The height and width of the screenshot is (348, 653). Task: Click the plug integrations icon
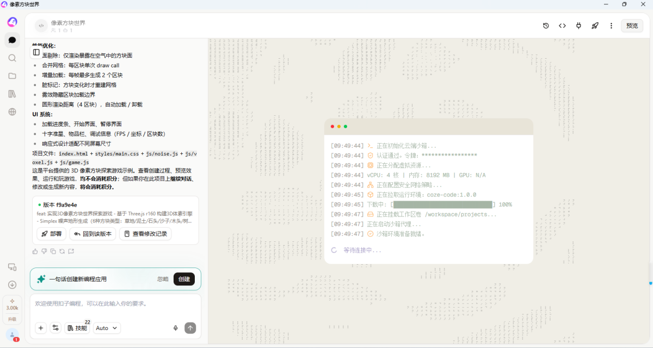[579, 26]
